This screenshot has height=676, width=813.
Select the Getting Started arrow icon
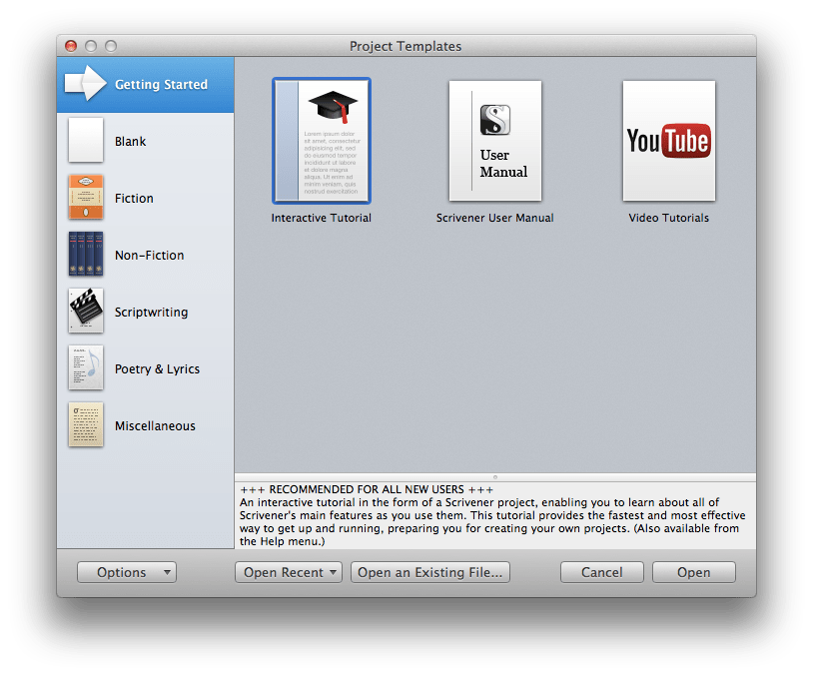click(85, 84)
